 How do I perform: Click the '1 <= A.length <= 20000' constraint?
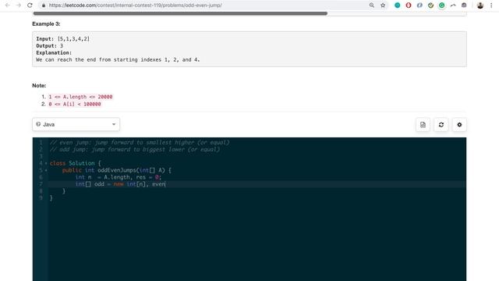point(80,97)
